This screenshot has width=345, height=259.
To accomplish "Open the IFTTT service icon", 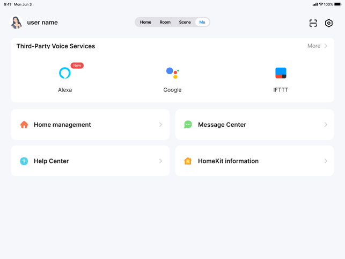I will tap(281, 73).
